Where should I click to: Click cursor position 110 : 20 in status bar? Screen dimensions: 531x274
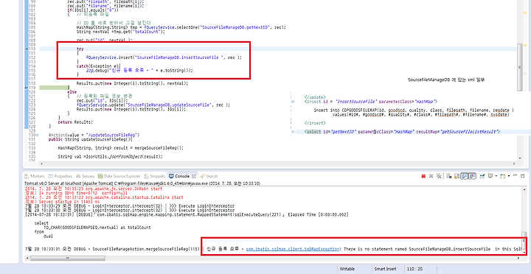pos(414,269)
